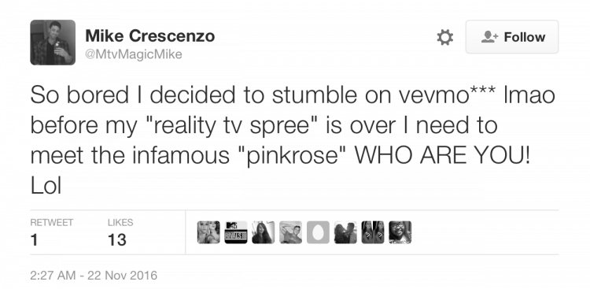This screenshot has height=289, width=590.
Task: Click the likes count number 13
Action: coord(116,240)
